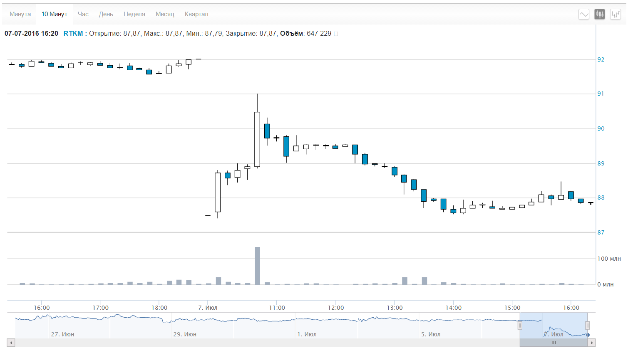Click the 07-07-2016 16:20 timestamp
Screen dimensions: 628x353
tap(31, 33)
